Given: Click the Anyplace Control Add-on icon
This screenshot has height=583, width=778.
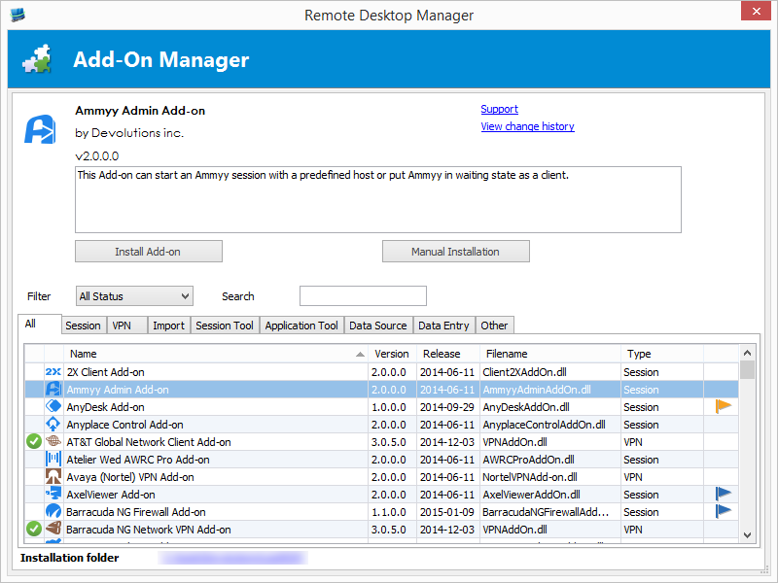Looking at the screenshot, I should (53, 425).
